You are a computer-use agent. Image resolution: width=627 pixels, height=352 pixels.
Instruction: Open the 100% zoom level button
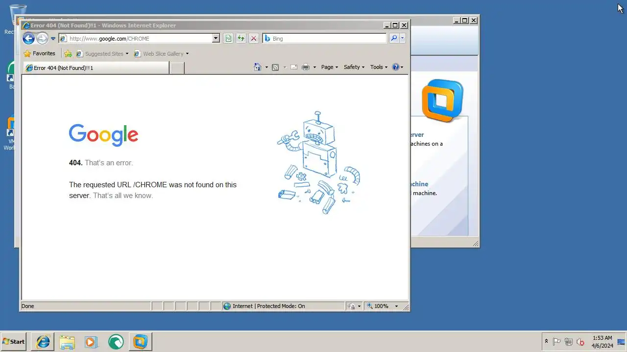(x=378, y=306)
